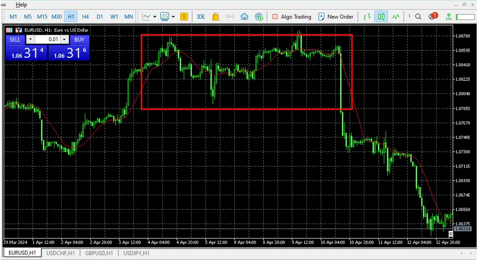Viewport: 477px width, 260px height.
Task: Click the target icon with green plus
Action: tap(259, 17)
